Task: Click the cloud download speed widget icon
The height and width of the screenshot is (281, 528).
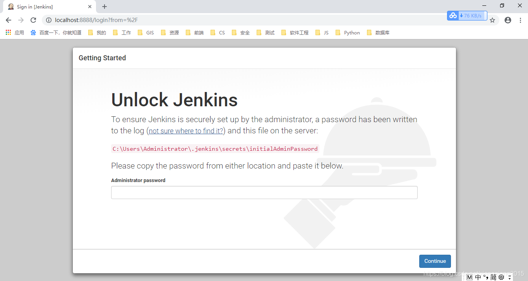Action: [453, 15]
